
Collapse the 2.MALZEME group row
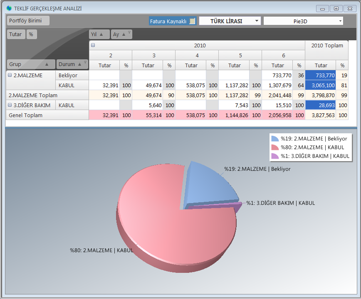(x=10, y=75)
